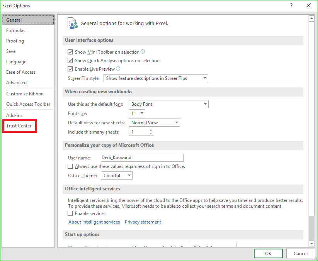
Task: Open the ScreenTip style dropdown
Action: point(156,78)
